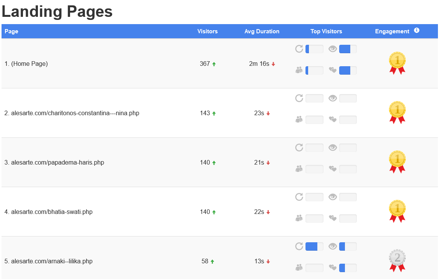Click the refresh icon in charitonos-constantina row
The width and height of the screenshot is (441, 279).
[x=299, y=98]
